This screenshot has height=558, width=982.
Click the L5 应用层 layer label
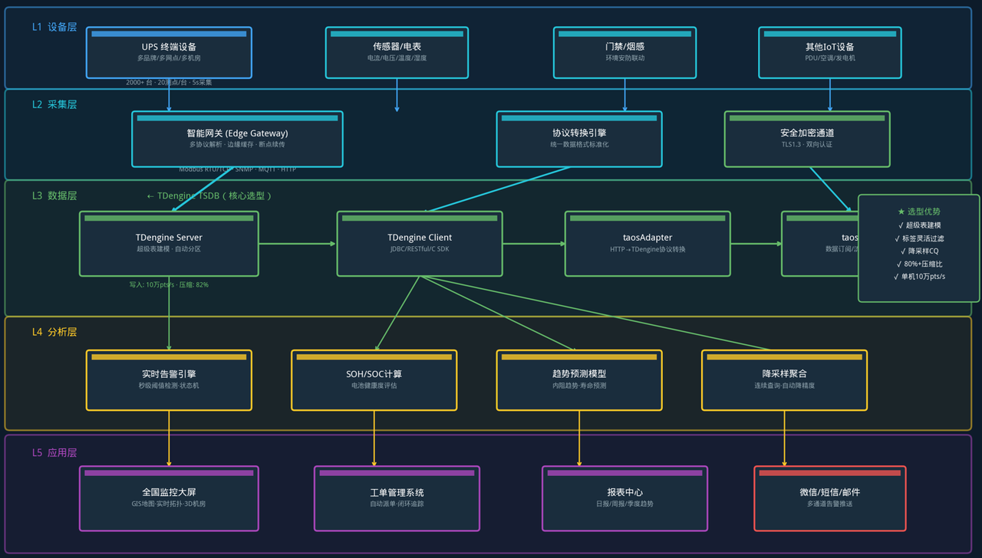(x=54, y=453)
